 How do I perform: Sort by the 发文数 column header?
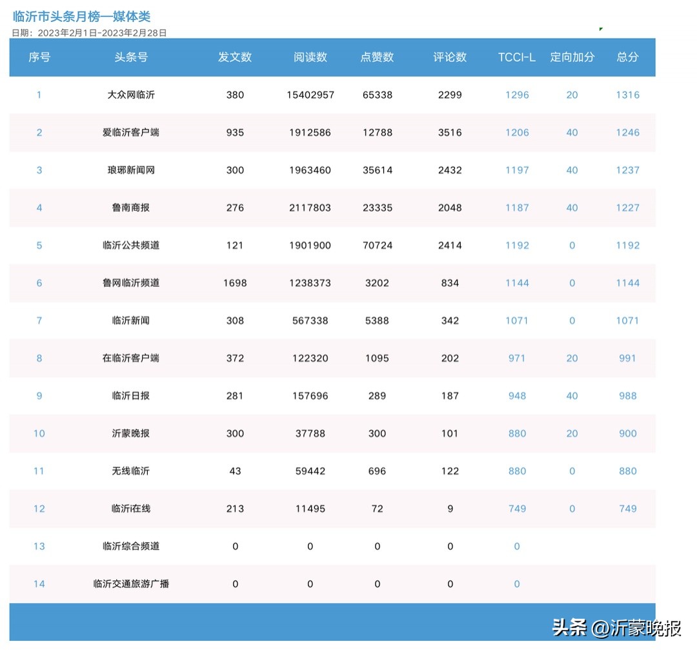click(235, 57)
